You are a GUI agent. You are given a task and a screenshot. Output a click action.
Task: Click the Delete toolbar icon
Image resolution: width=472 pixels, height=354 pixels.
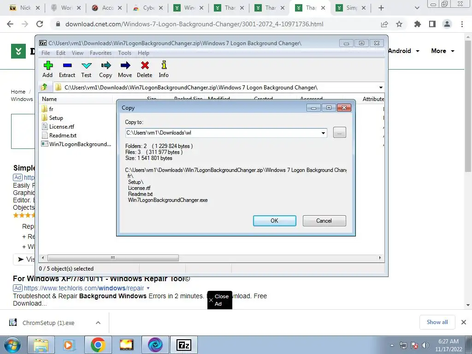pyautogui.click(x=144, y=69)
